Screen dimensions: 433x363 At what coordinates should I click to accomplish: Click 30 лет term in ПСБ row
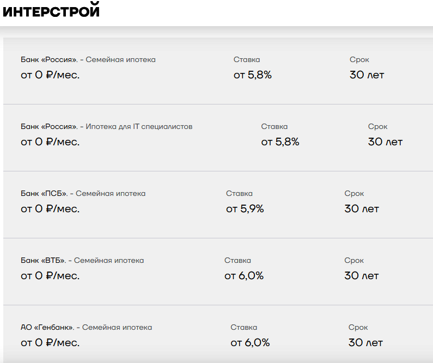tap(362, 209)
